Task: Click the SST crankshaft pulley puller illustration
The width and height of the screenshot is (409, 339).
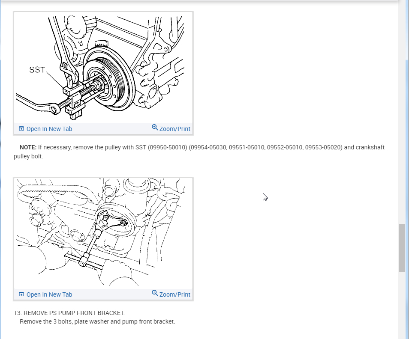Action: 103,68
